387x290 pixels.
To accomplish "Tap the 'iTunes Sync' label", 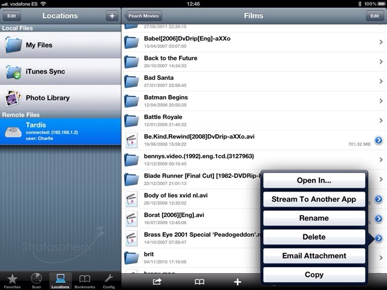I will click(x=45, y=71).
